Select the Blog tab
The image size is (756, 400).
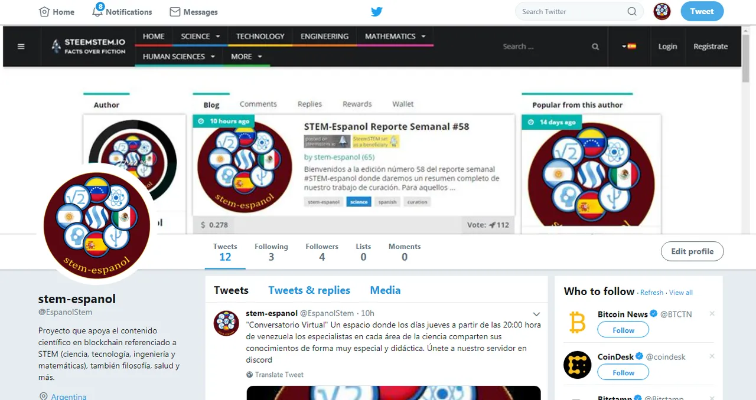(x=211, y=104)
